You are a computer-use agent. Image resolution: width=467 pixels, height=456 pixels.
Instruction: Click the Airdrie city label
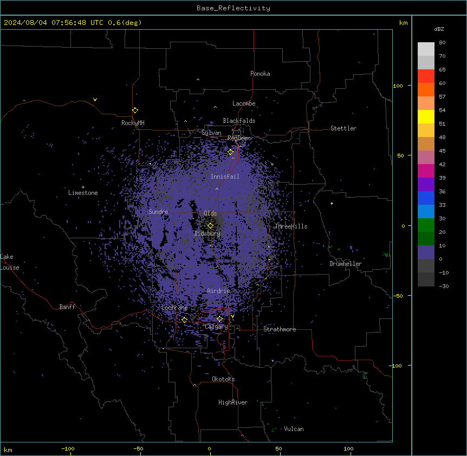(x=218, y=291)
